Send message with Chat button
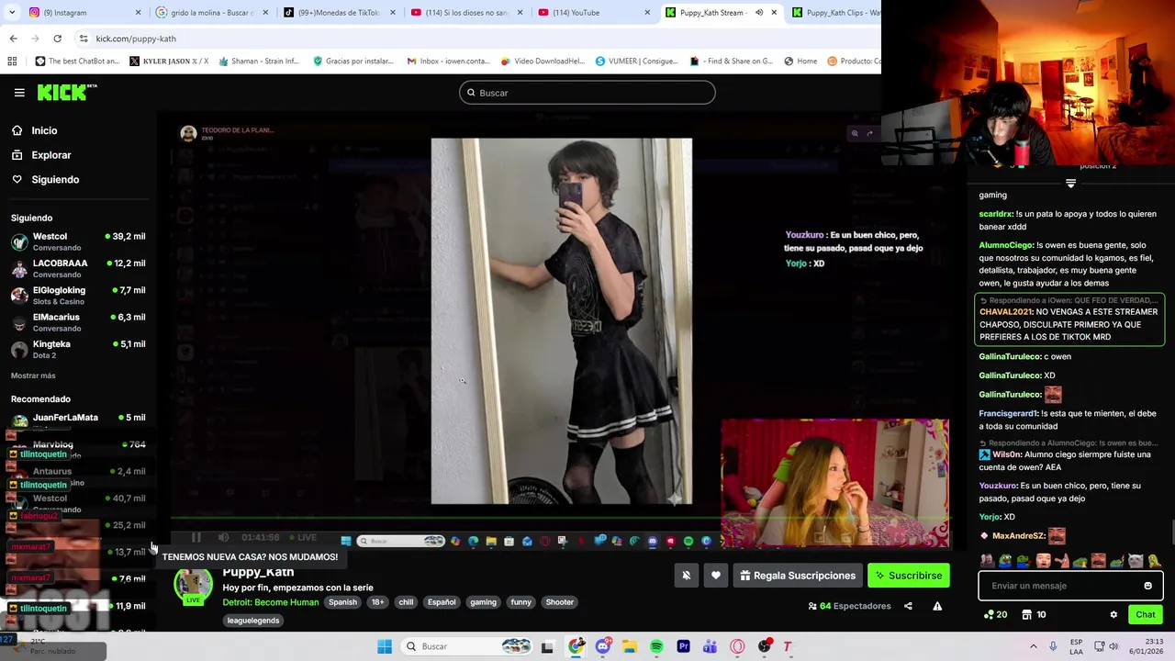 pyautogui.click(x=1146, y=615)
